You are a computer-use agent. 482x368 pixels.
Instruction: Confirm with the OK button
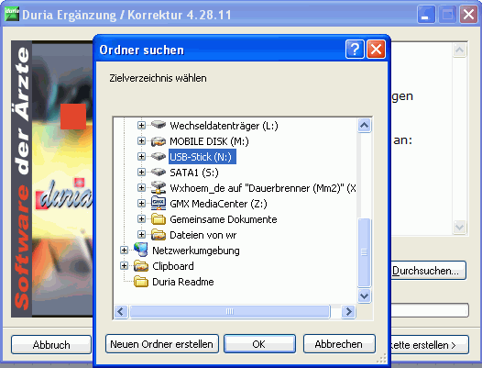pyautogui.click(x=259, y=344)
